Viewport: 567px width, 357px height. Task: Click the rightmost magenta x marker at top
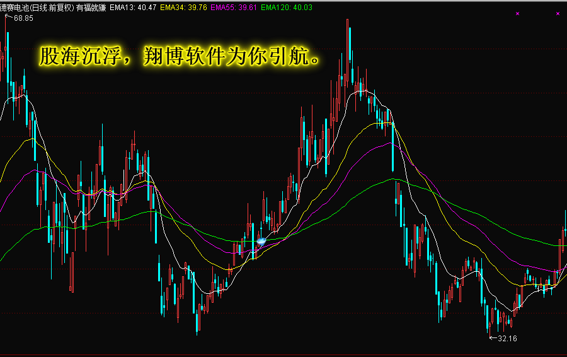click(x=558, y=14)
